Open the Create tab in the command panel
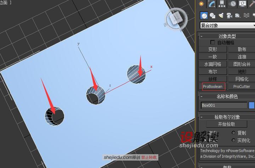255x168 pixels. click(202, 4)
